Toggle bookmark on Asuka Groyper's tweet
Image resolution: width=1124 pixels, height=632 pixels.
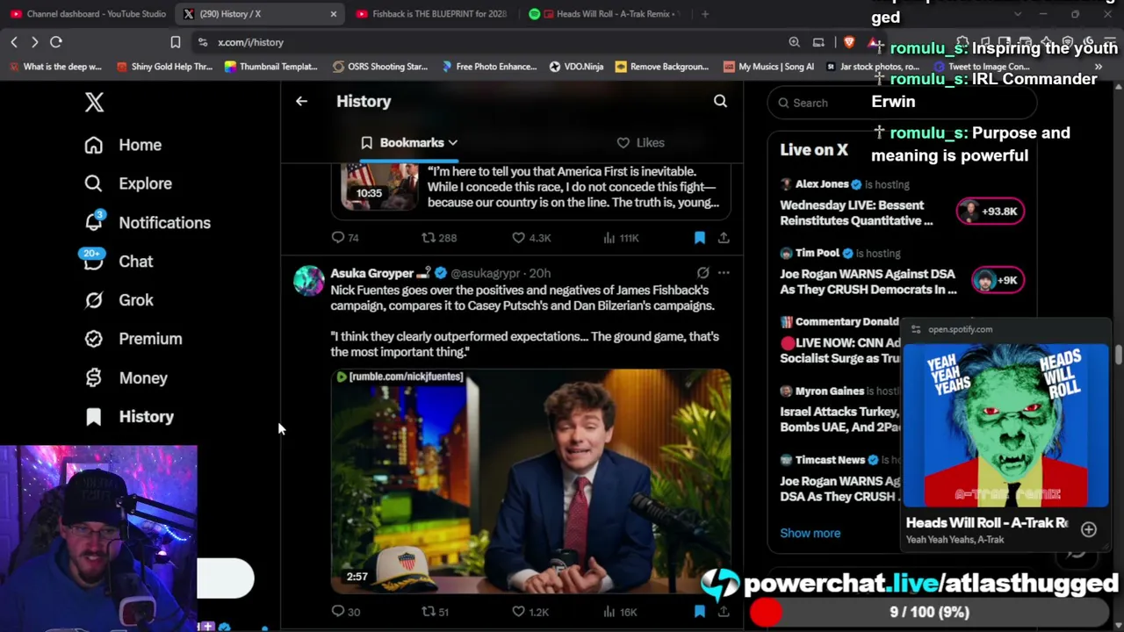(x=700, y=612)
